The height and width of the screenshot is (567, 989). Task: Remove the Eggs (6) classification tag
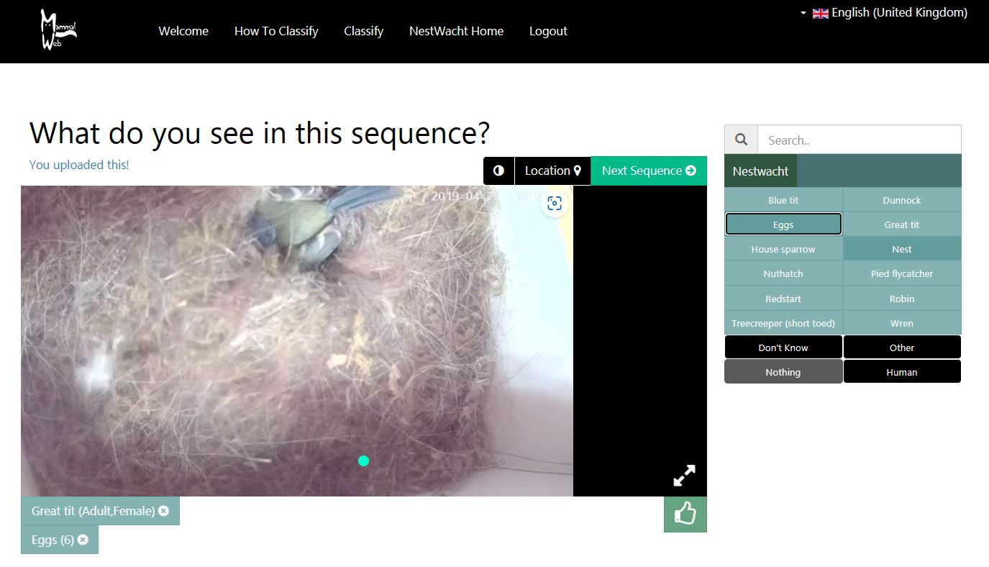pyautogui.click(x=83, y=540)
